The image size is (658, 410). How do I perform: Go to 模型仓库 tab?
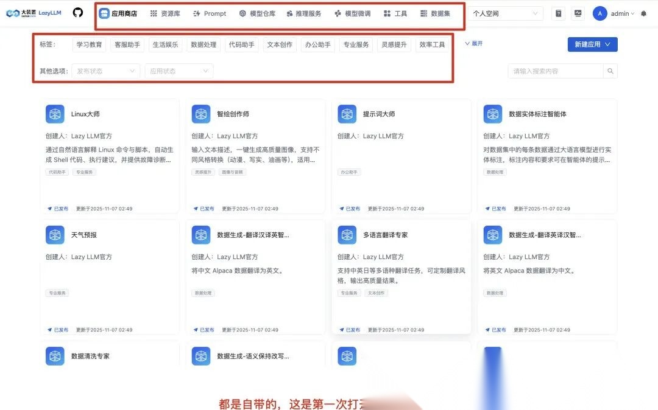[257, 13]
